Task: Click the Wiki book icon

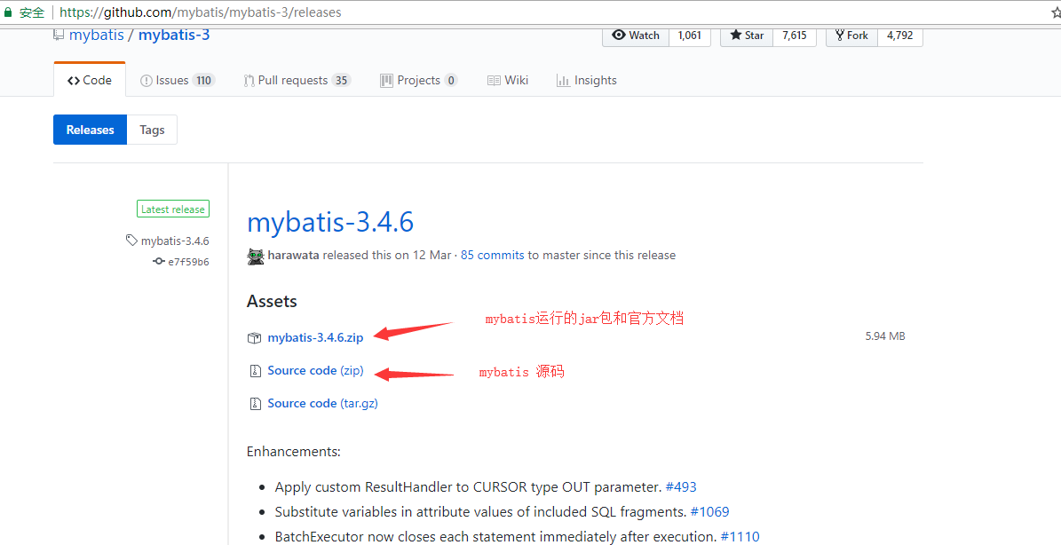Action: click(494, 81)
